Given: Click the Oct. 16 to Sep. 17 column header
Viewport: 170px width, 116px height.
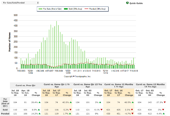Looking at the screenshot, I should click(118, 93).
